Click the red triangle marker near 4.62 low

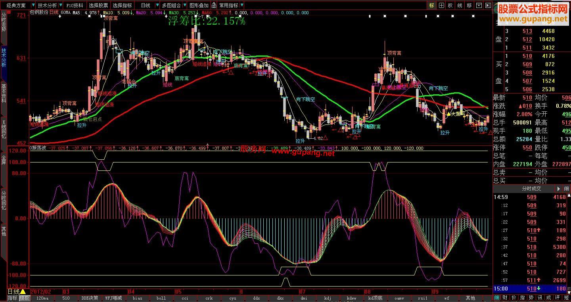click(x=326, y=138)
